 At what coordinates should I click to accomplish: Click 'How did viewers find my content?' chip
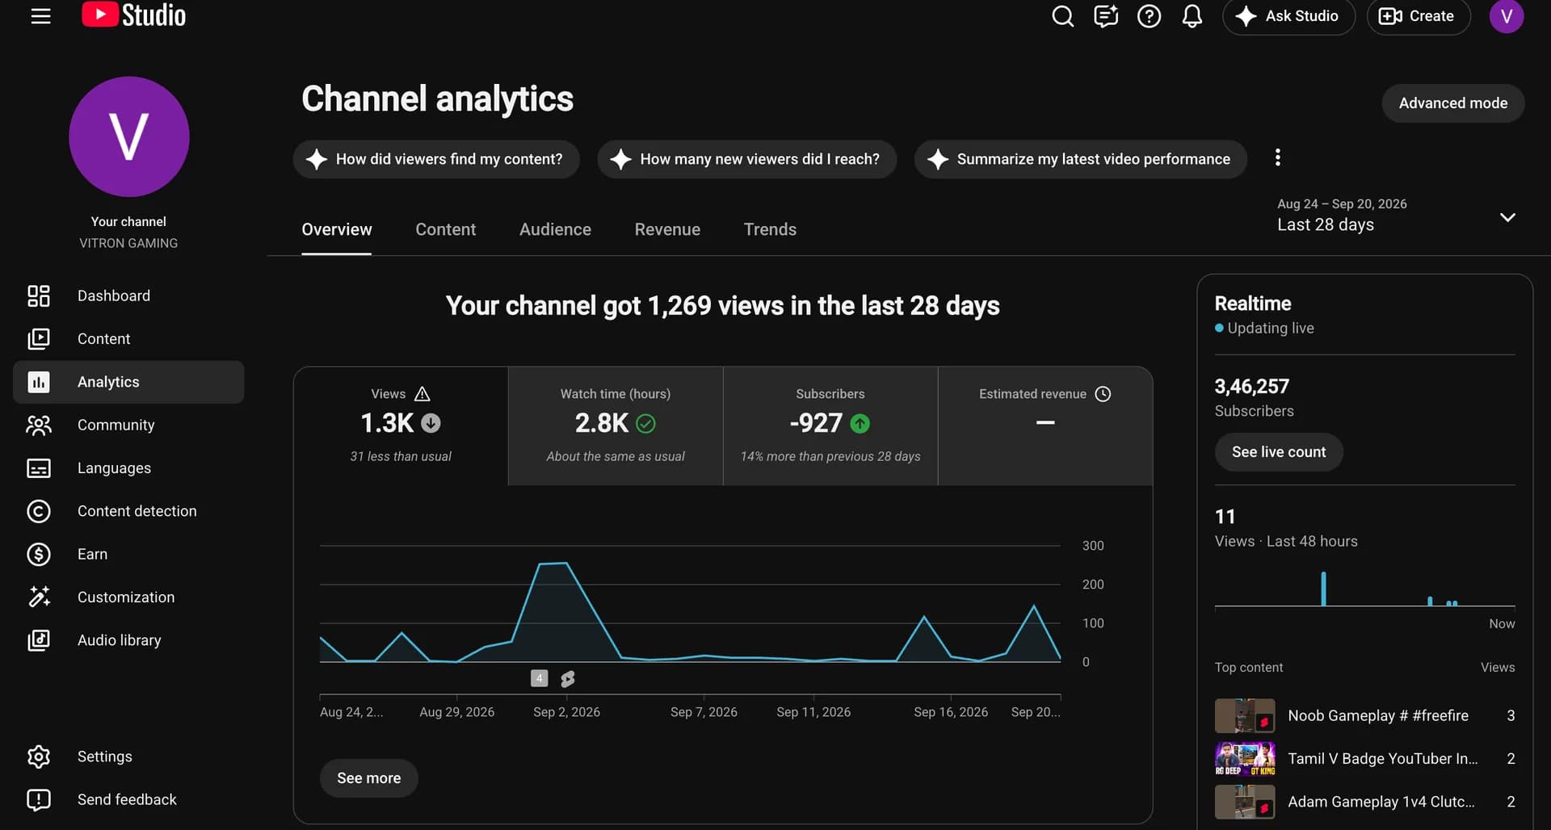(436, 159)
